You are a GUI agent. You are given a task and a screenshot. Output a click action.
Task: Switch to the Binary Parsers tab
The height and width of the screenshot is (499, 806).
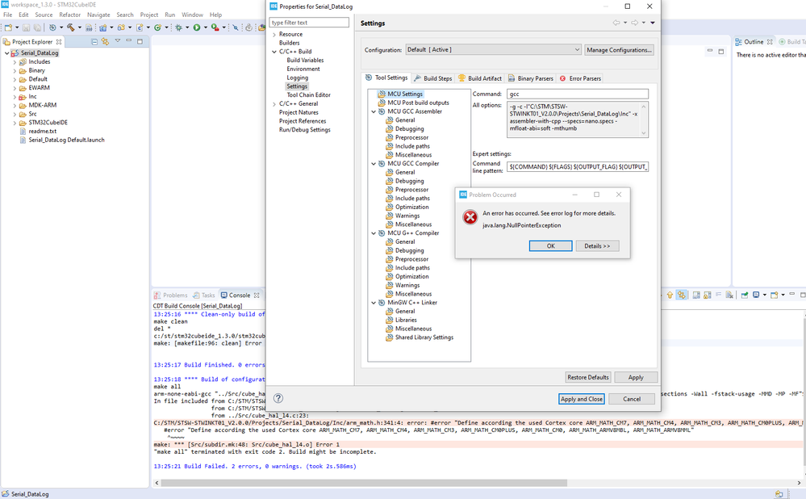[531, 78]
